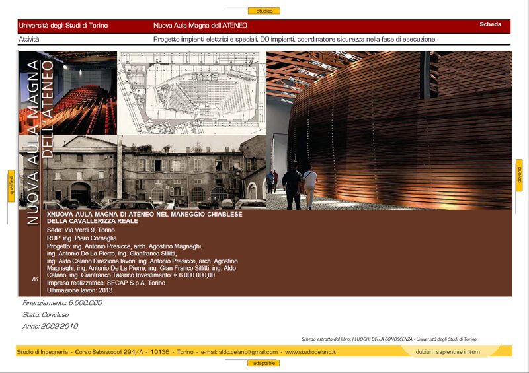Click the Nuova Aula Magna dell'ATENEO title
The height and width of the screenshot is (373, 529).
pos(200,26)
